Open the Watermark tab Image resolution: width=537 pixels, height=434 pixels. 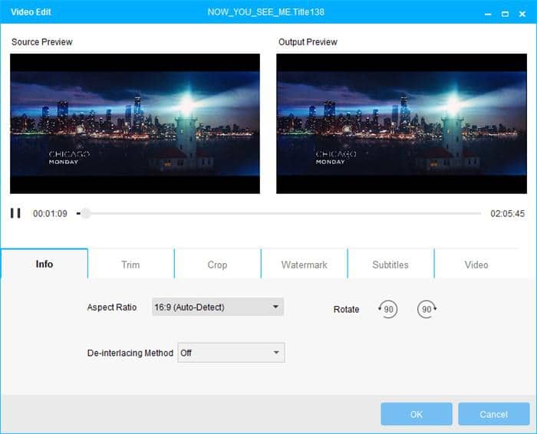[304, 265]
